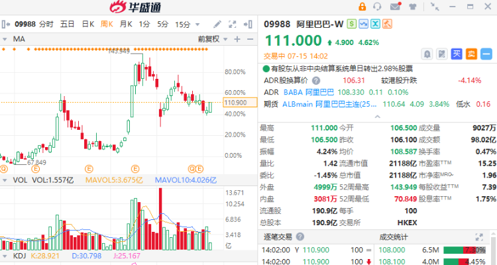Open the note icon beside alert bell
The height and width of the screenshot is (265, 497).
[441, 54]
